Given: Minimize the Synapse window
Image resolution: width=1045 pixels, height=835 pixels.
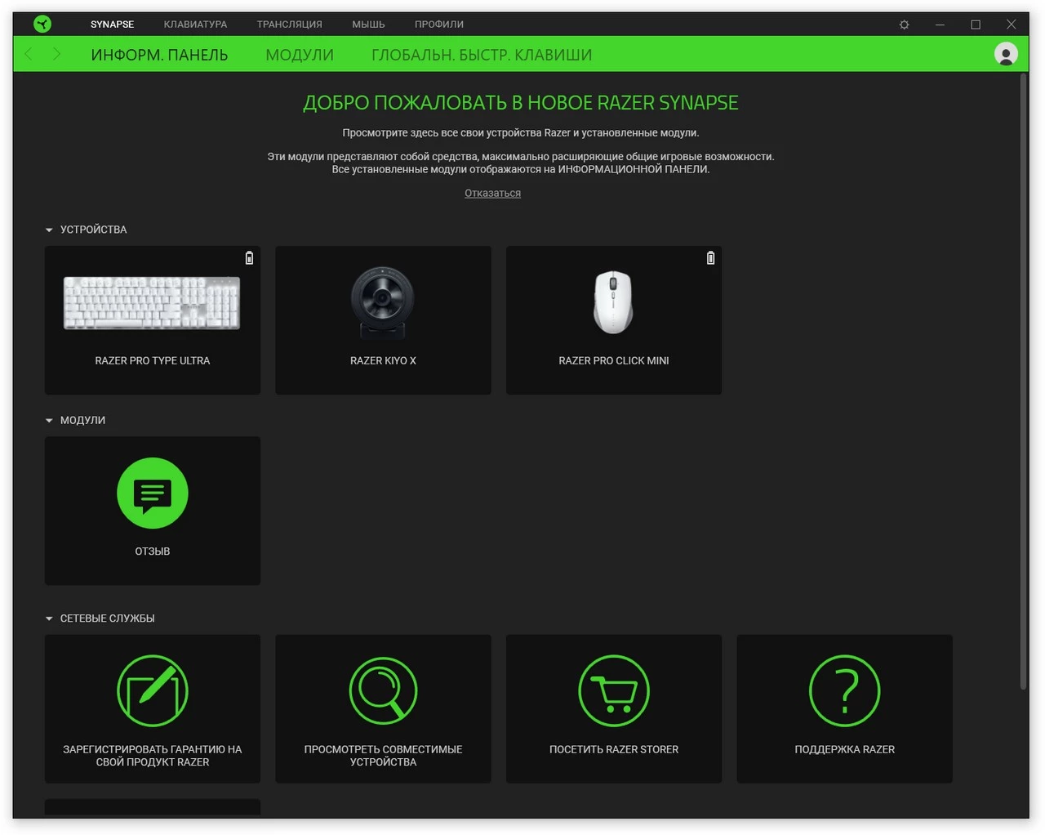Looking at the screenshot, I should [x=940, y=25].
